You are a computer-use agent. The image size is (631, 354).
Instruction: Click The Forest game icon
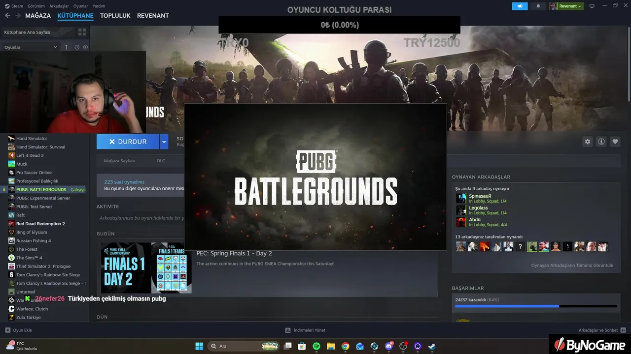(11, 249)
